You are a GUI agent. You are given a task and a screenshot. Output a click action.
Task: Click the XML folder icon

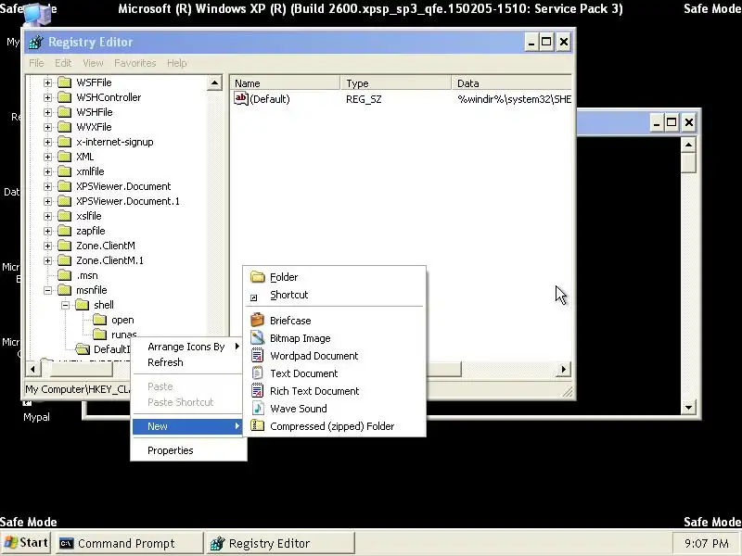(64, 157)
